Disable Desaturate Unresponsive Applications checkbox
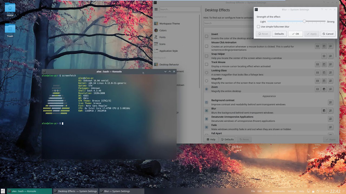 (x=207, y=119)
